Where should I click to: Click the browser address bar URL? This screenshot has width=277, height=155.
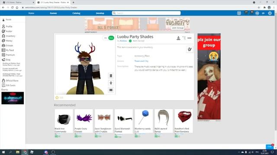tap(51, 8)
